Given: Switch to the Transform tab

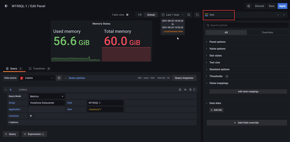Looking at the screenshot, I should click(x=39, y=69).
